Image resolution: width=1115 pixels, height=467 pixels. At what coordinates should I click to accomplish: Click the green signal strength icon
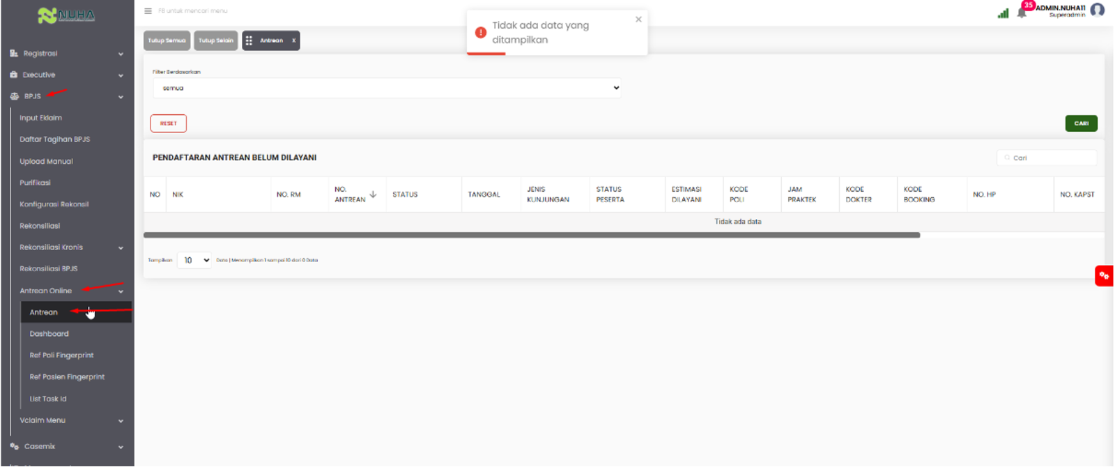[1003, 13]
